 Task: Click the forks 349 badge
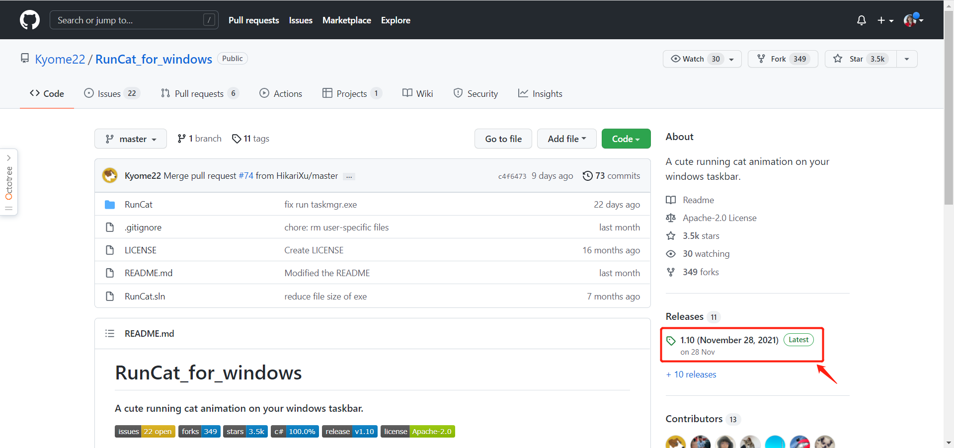(199, 432)
